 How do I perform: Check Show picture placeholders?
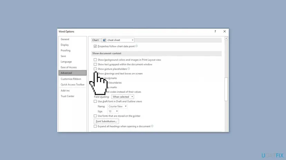click(x=95, y=69)
